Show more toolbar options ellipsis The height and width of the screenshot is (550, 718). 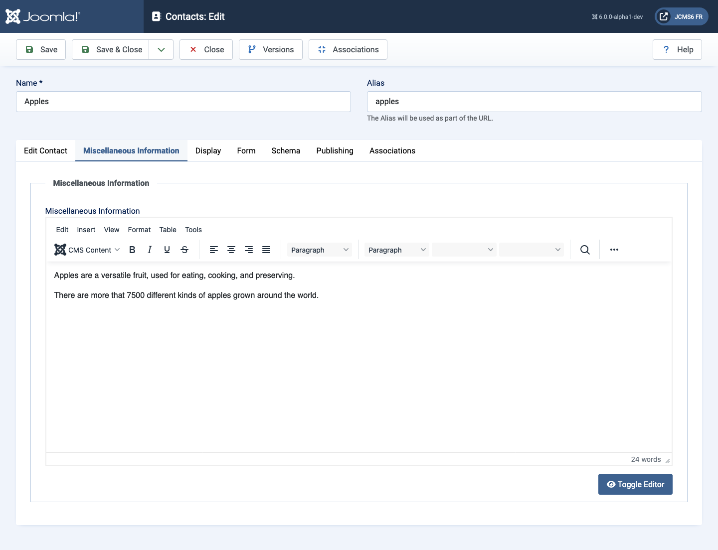pyautogui.click(x=614, y=250)
